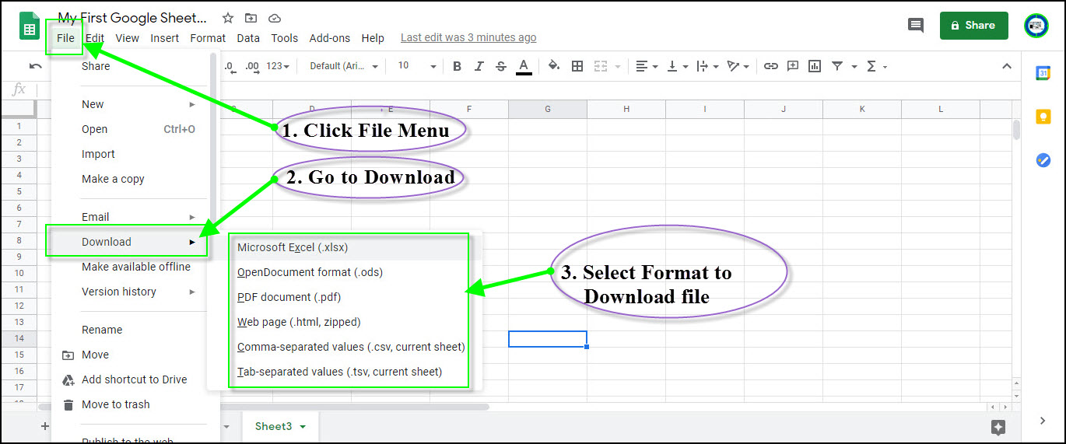1066x444 pixels.
Task: Increase decimal places
Action: click(252, 66)
